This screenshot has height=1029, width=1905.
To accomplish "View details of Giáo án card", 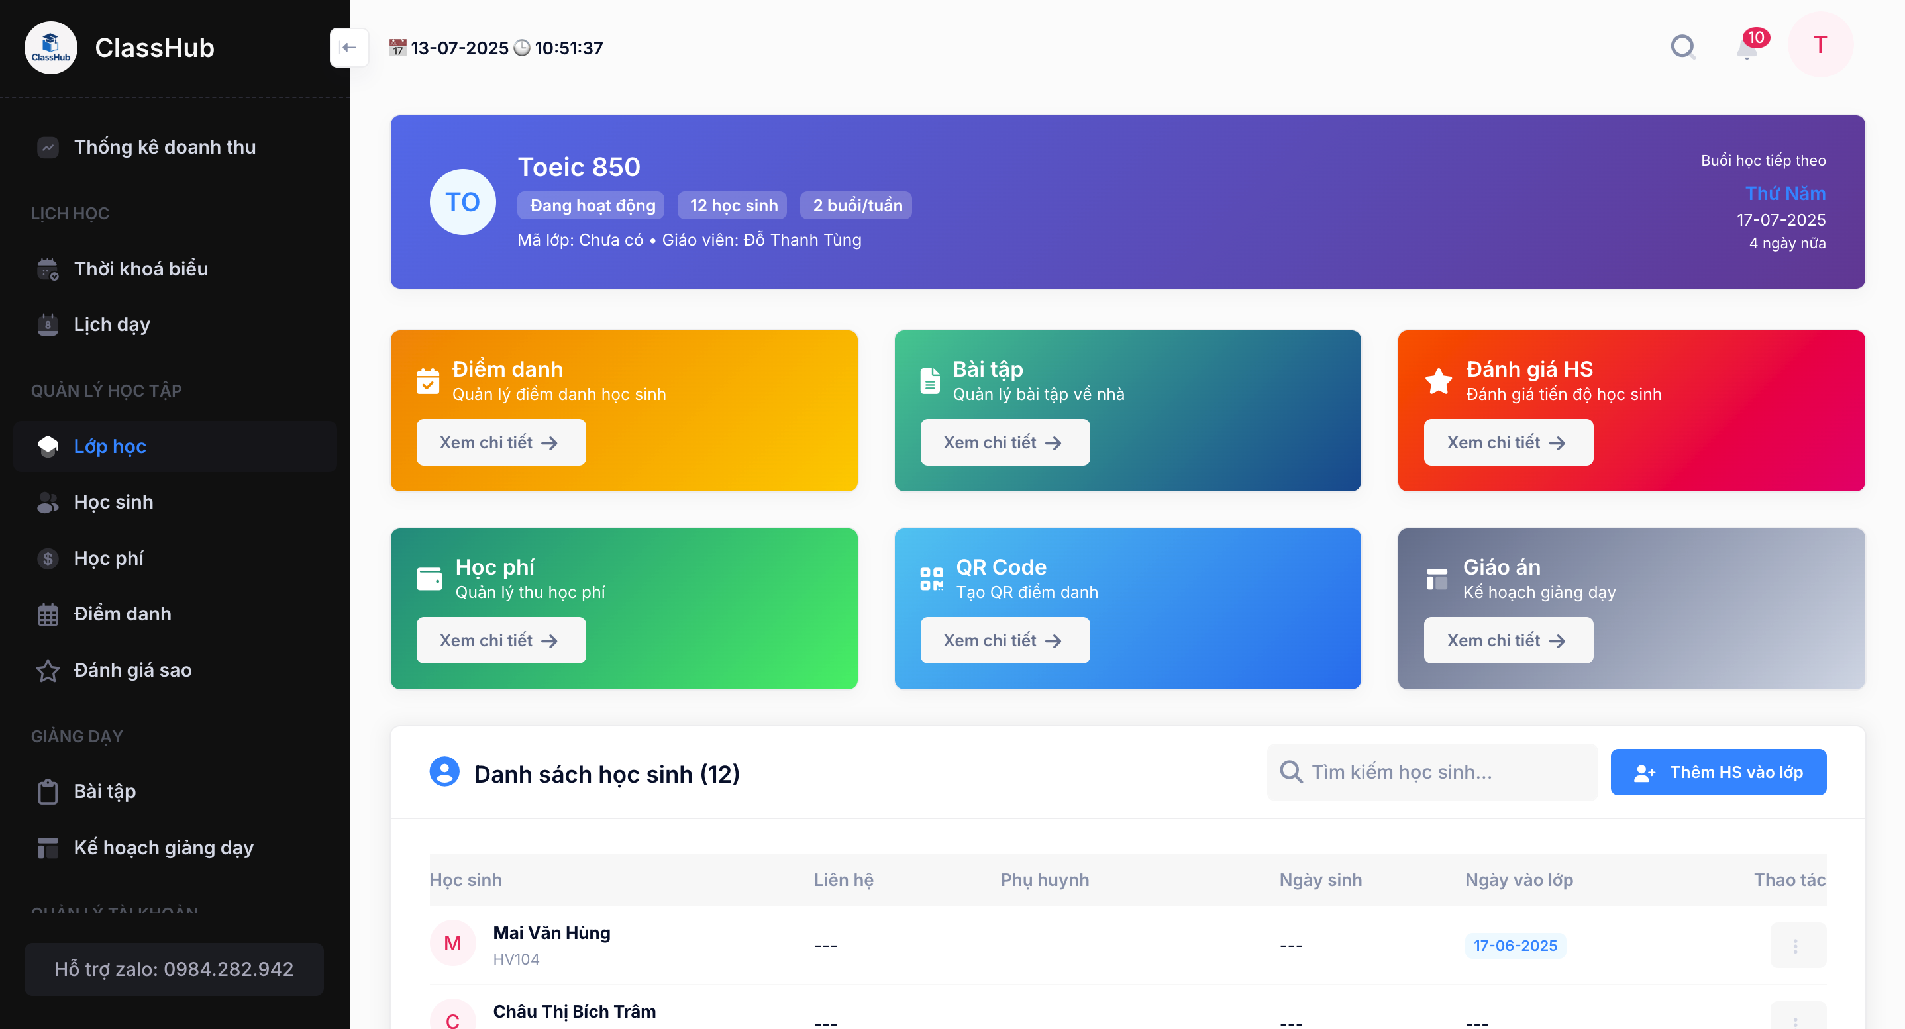I will pyautogui.click(x=1508, y=640).
